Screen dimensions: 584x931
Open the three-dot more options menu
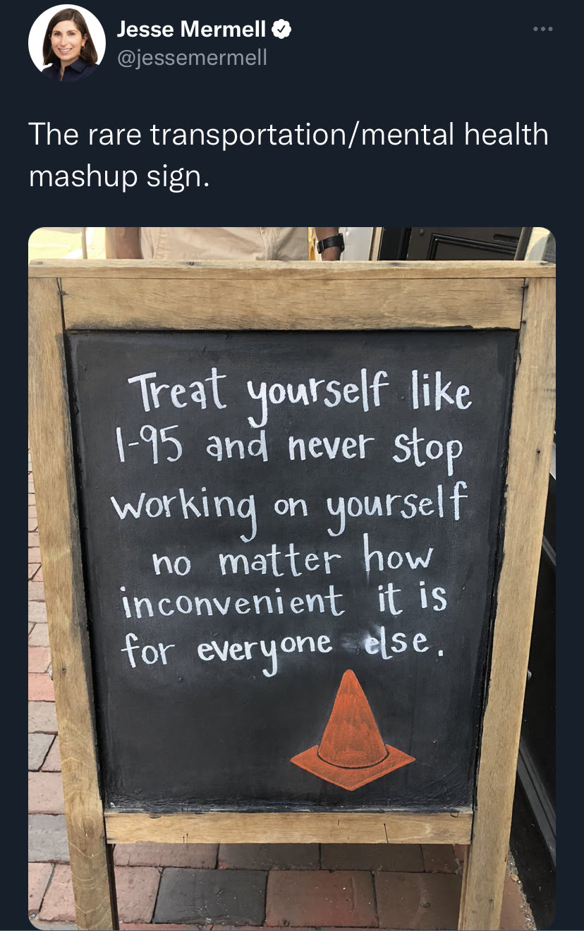[x=543, y=29]
